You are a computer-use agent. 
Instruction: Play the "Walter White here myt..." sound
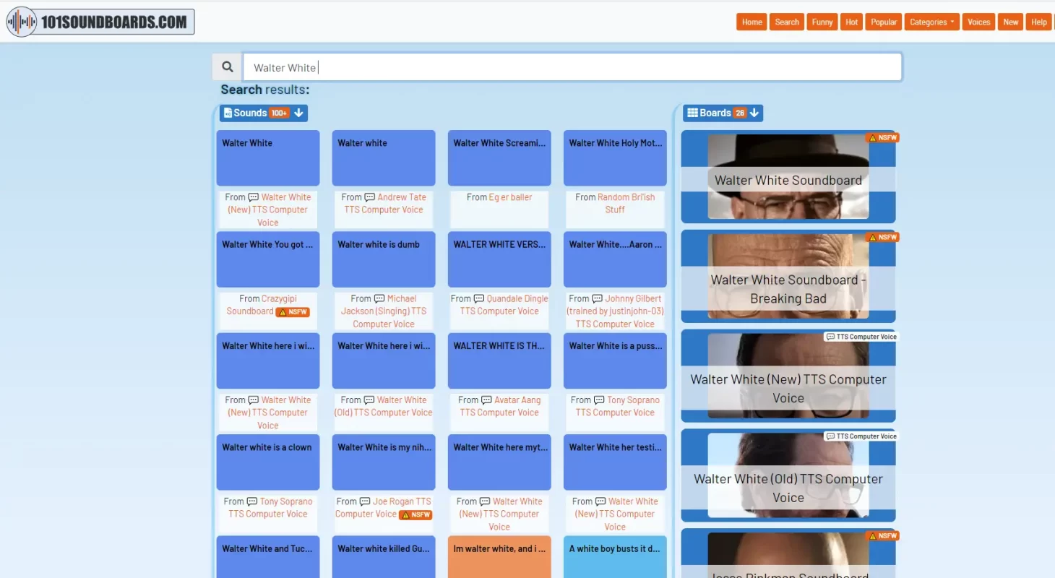(499, 462)
